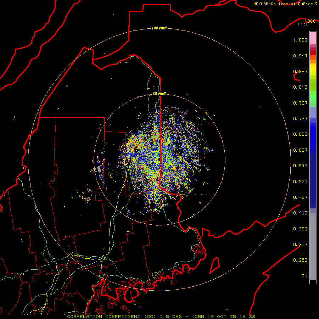Image resolution: width=319 pixels, height=319 pixels.
Task: Click the bright green color bar segment
Action: tap(313, 97)
